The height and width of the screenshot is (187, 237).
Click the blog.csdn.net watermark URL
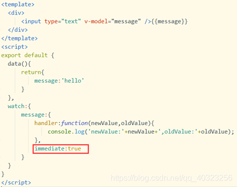(171, 178)
